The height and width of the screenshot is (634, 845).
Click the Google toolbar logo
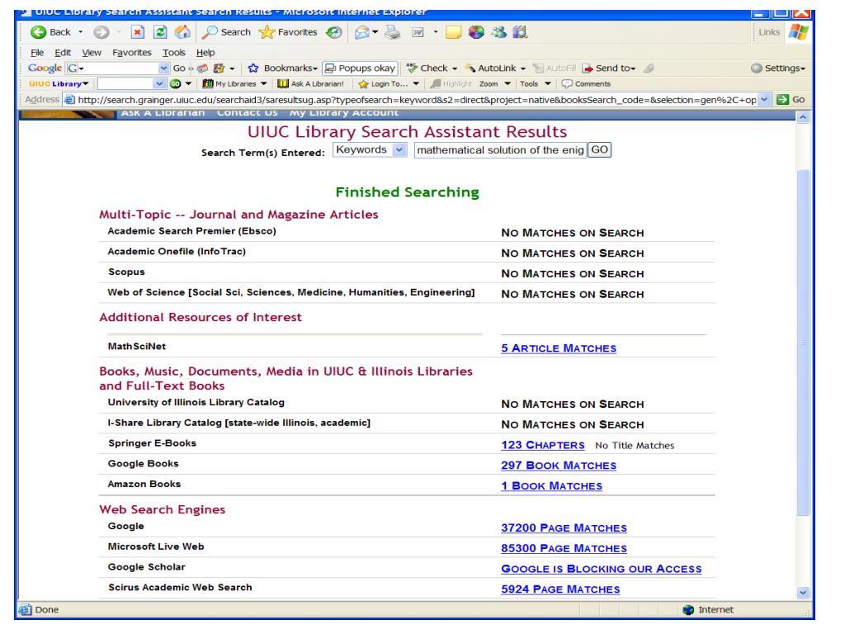[45, 68]
